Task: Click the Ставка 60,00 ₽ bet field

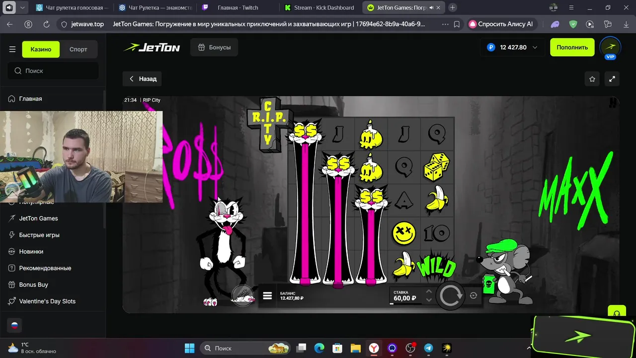Action: (406, 296)
